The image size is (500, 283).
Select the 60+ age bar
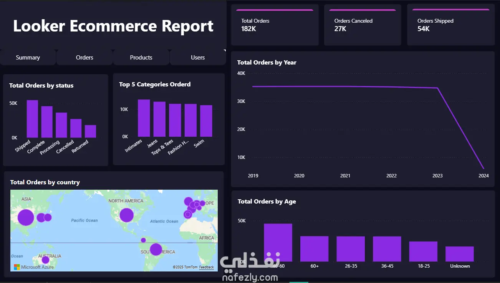coord(315,249)
